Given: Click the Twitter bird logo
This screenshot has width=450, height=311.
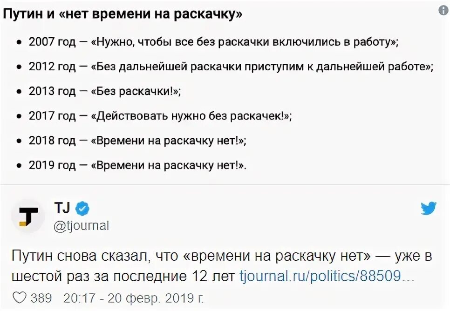Looking at the screenshot, I should (429, 208).
